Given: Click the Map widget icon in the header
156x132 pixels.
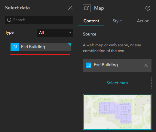Looking at the screenshot, I should click(87, 8).
